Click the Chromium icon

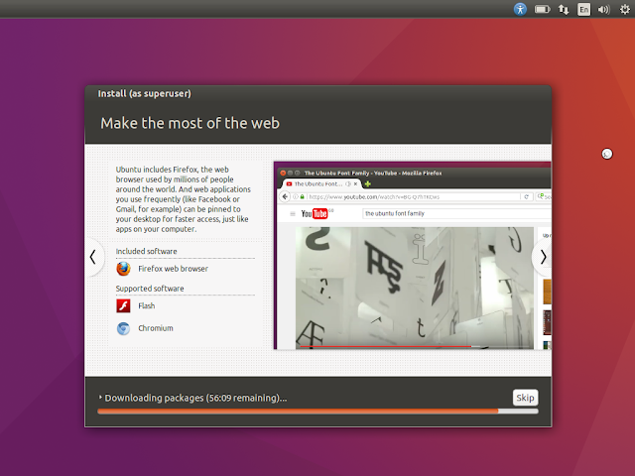click(123, 328)
